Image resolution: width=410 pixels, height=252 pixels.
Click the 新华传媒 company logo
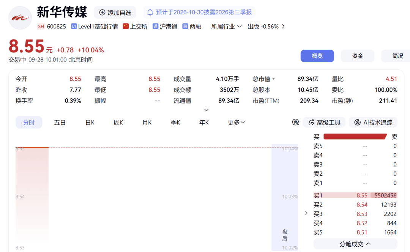coord(20,18)
